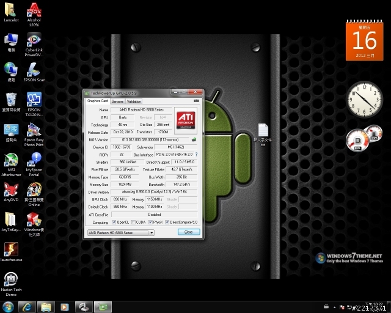
Task: Switch to the Sensors tab
Action: (117, 101)
